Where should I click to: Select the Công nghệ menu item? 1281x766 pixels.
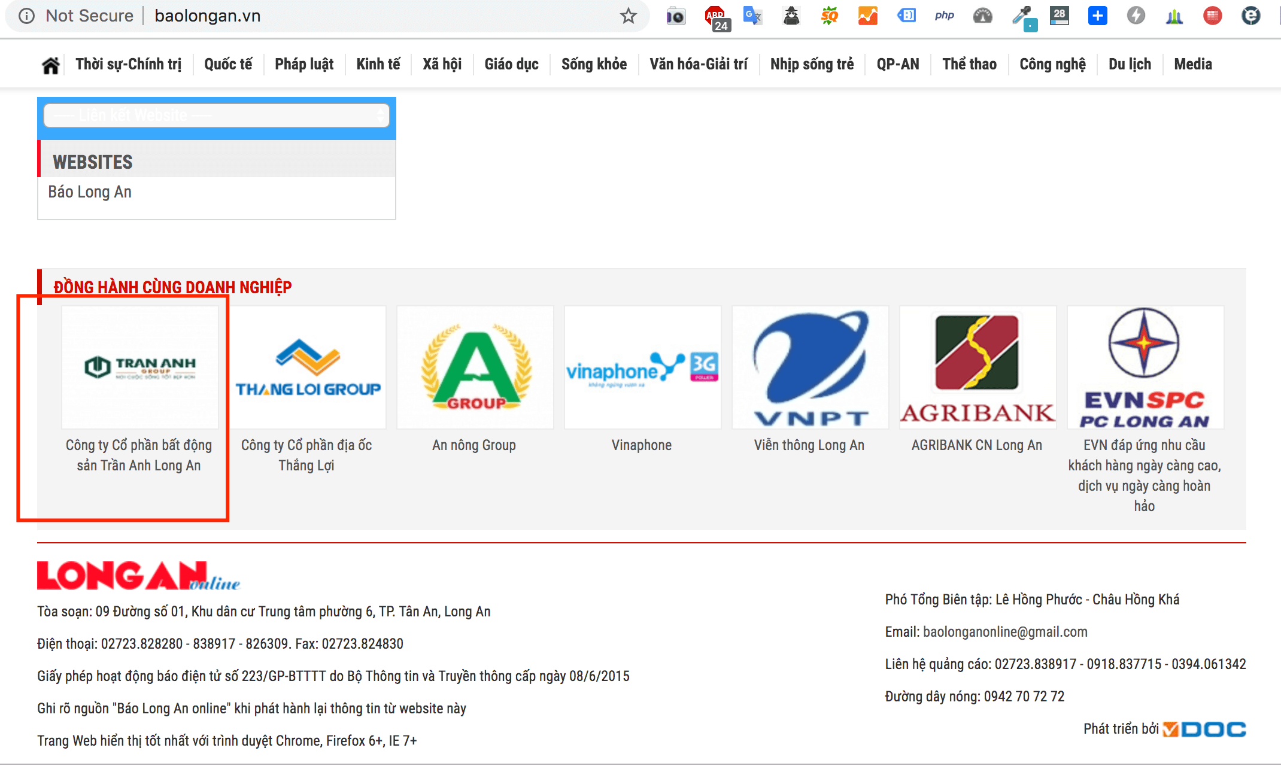pyautogui.click(x=1052, y=64)
